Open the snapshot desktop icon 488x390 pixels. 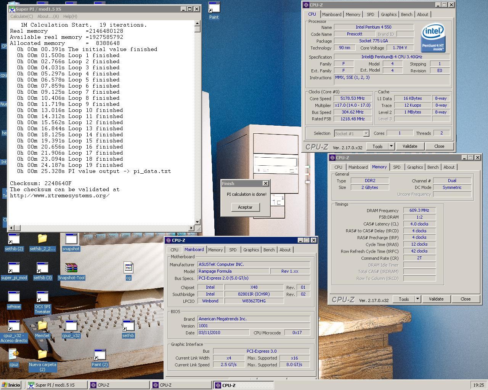pos(71,242)
